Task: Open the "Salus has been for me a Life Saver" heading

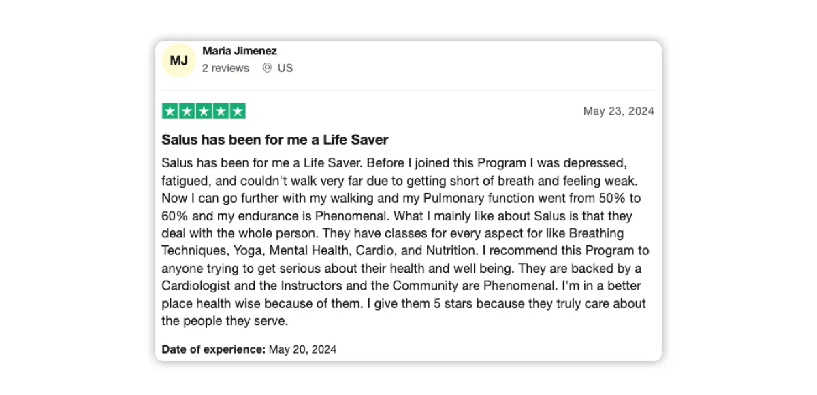Action: coord(275,140)
